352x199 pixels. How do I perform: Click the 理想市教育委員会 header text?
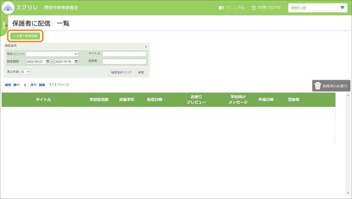(61, 8)
